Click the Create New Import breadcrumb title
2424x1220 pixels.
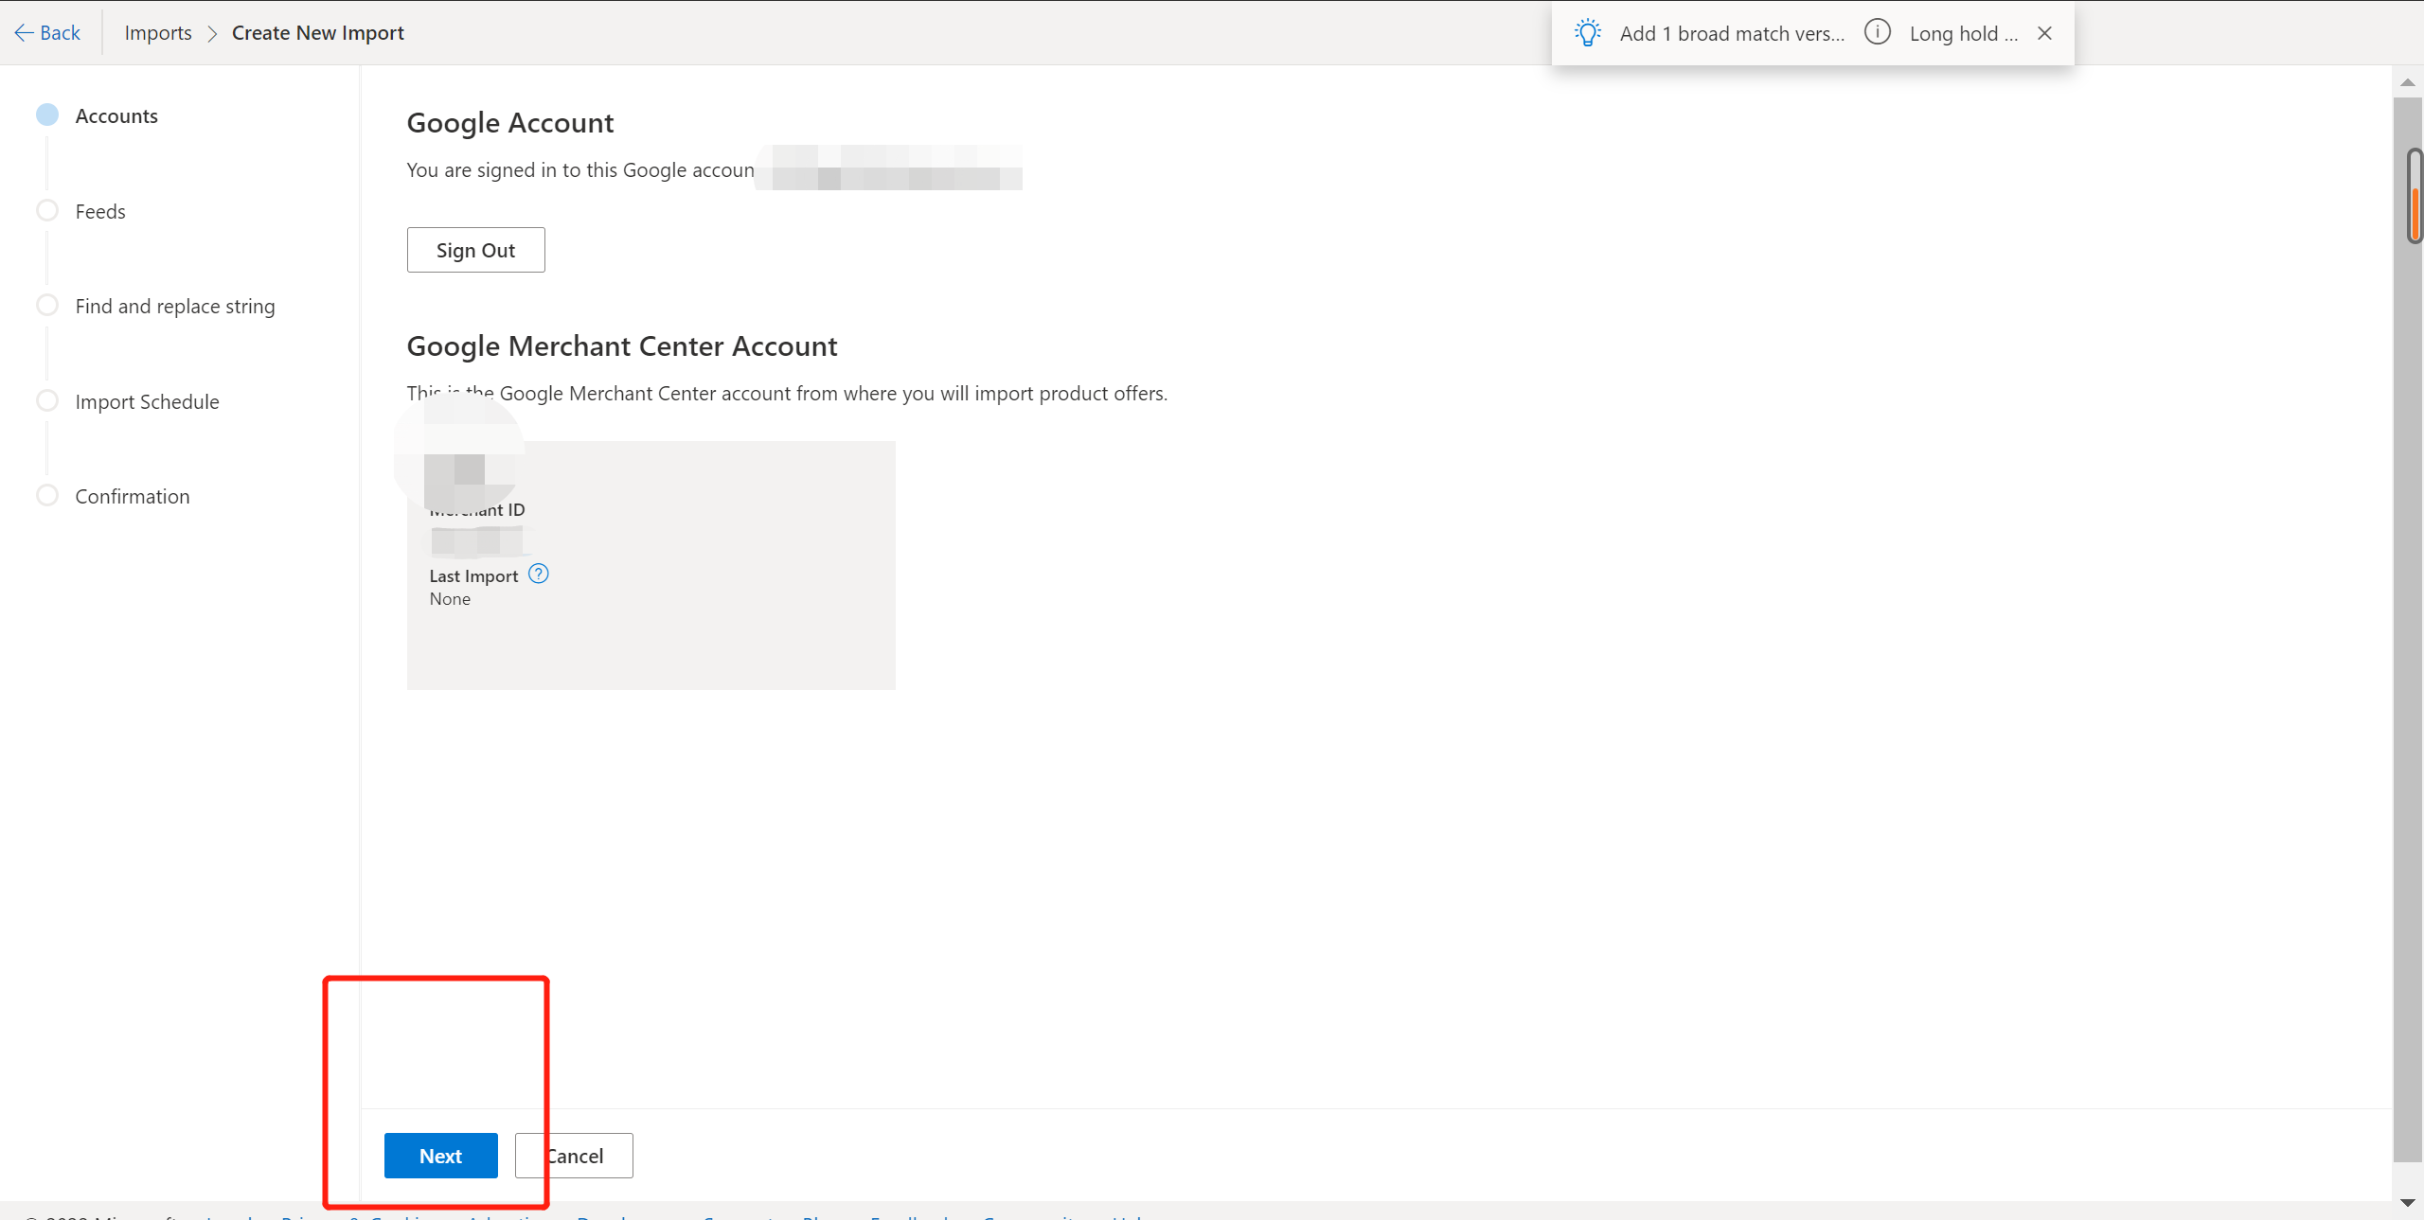click(x=318, y=33)
